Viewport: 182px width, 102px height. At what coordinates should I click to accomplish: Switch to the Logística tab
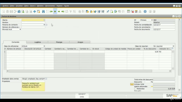pos(38,42)
